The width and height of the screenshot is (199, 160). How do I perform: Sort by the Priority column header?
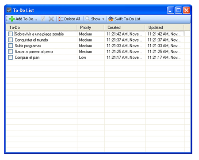(90, 27)
